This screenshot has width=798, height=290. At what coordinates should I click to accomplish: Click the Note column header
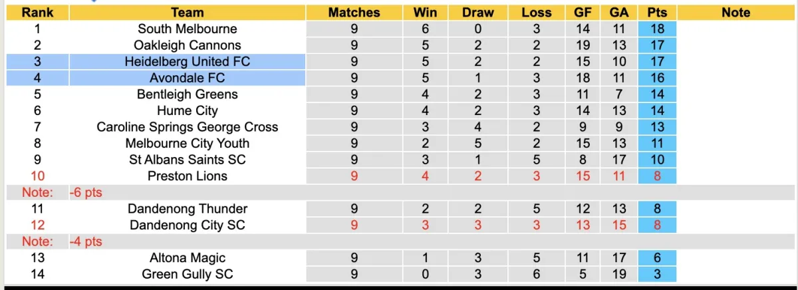[735, 13]
